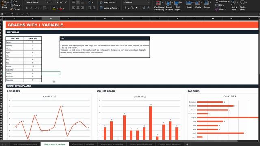Align text right
Image resolution: width=260 pixels, height=146 pixels.
[x=82, y=8]
